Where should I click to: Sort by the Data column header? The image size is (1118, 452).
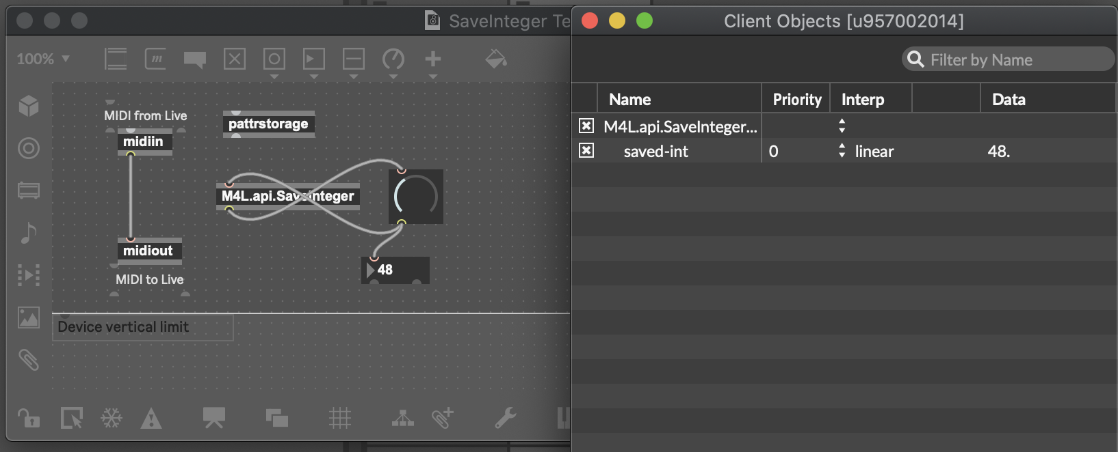[1048, 99]
